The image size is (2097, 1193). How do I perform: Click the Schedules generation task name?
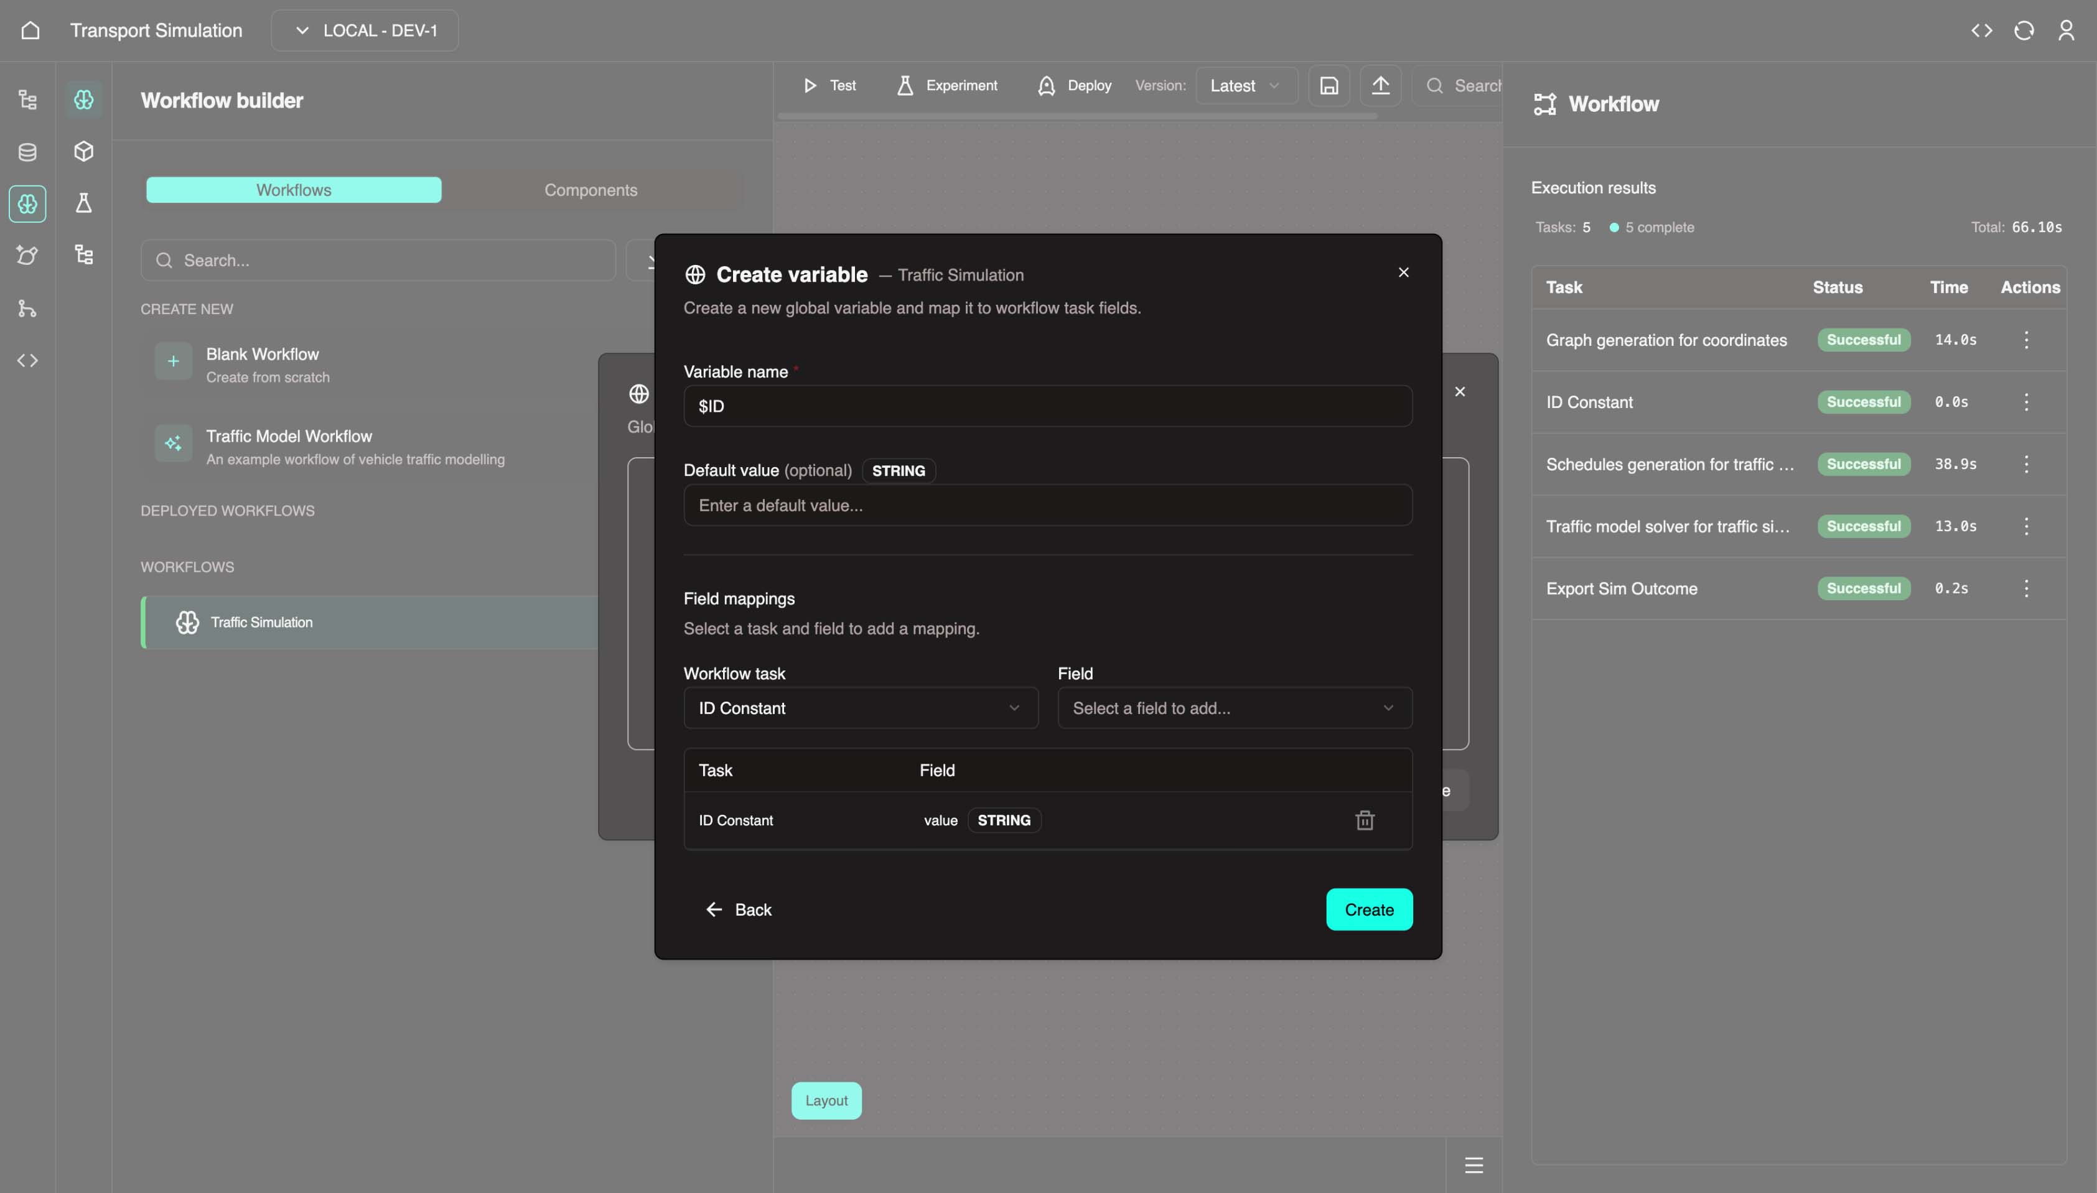(x=1670, y=465)
